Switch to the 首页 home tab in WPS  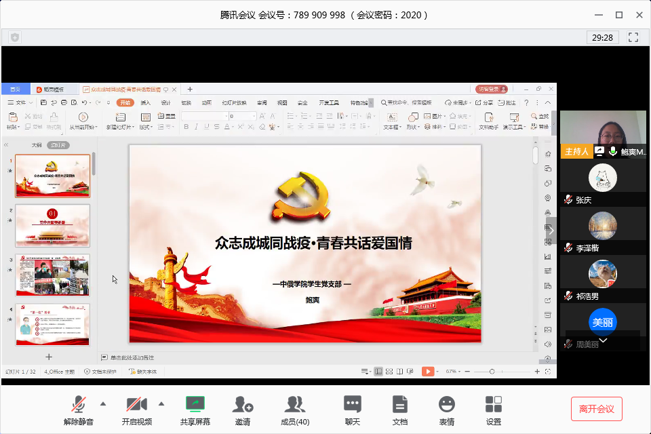(x=16, y=90)
